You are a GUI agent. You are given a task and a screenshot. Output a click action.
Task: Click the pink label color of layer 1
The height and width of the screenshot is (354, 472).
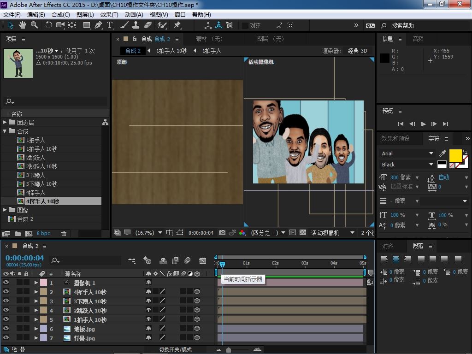pos(43,283)
